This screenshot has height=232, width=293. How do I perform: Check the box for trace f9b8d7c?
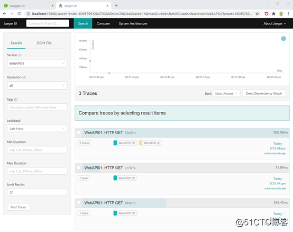pyautogui.click(x=79, y=203)
